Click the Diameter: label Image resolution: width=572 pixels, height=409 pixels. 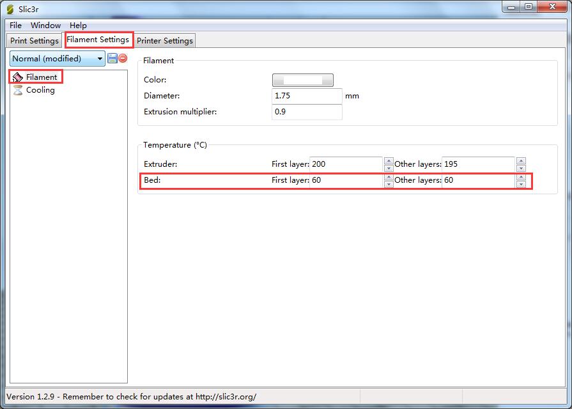(x=162, y=96)
